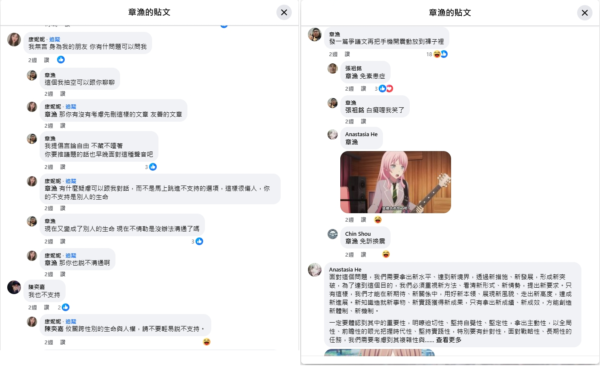Like 陳奕嘉's 我也不支持 comment
Screen dimensions: 601x366
pyautogui.click(x=46, y=307)
